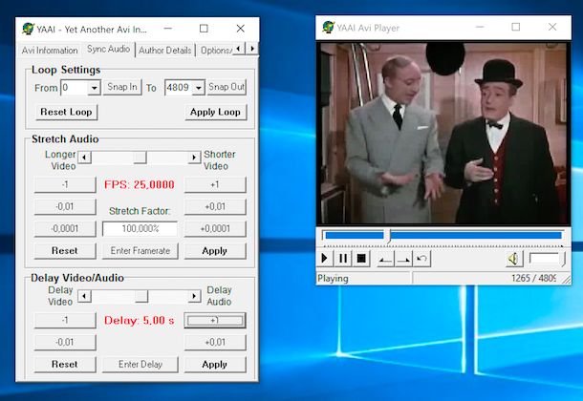The width and height of the screenshot is (583, 401).
Task: Click the Stretch Factor percentage field
Action: (x=140, y=229)
